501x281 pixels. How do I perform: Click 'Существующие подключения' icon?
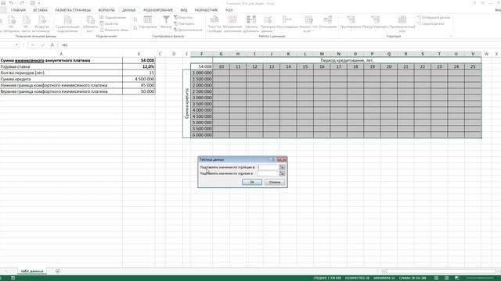coord(67,24)
